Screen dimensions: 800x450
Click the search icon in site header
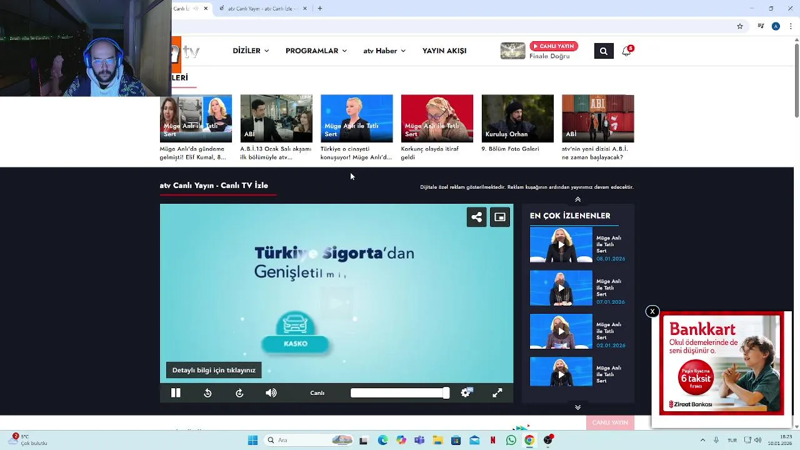[x=603, y=51]
